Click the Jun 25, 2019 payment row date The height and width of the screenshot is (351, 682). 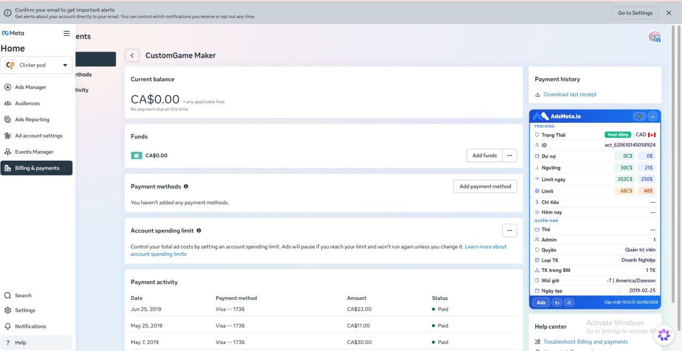pos(146,310)
